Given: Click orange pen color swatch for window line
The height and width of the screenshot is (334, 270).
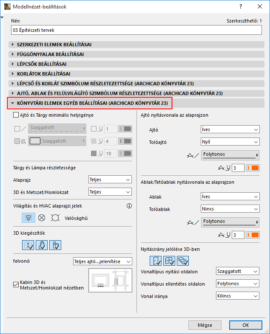Looking at the screenshot, I should [253, 235].
